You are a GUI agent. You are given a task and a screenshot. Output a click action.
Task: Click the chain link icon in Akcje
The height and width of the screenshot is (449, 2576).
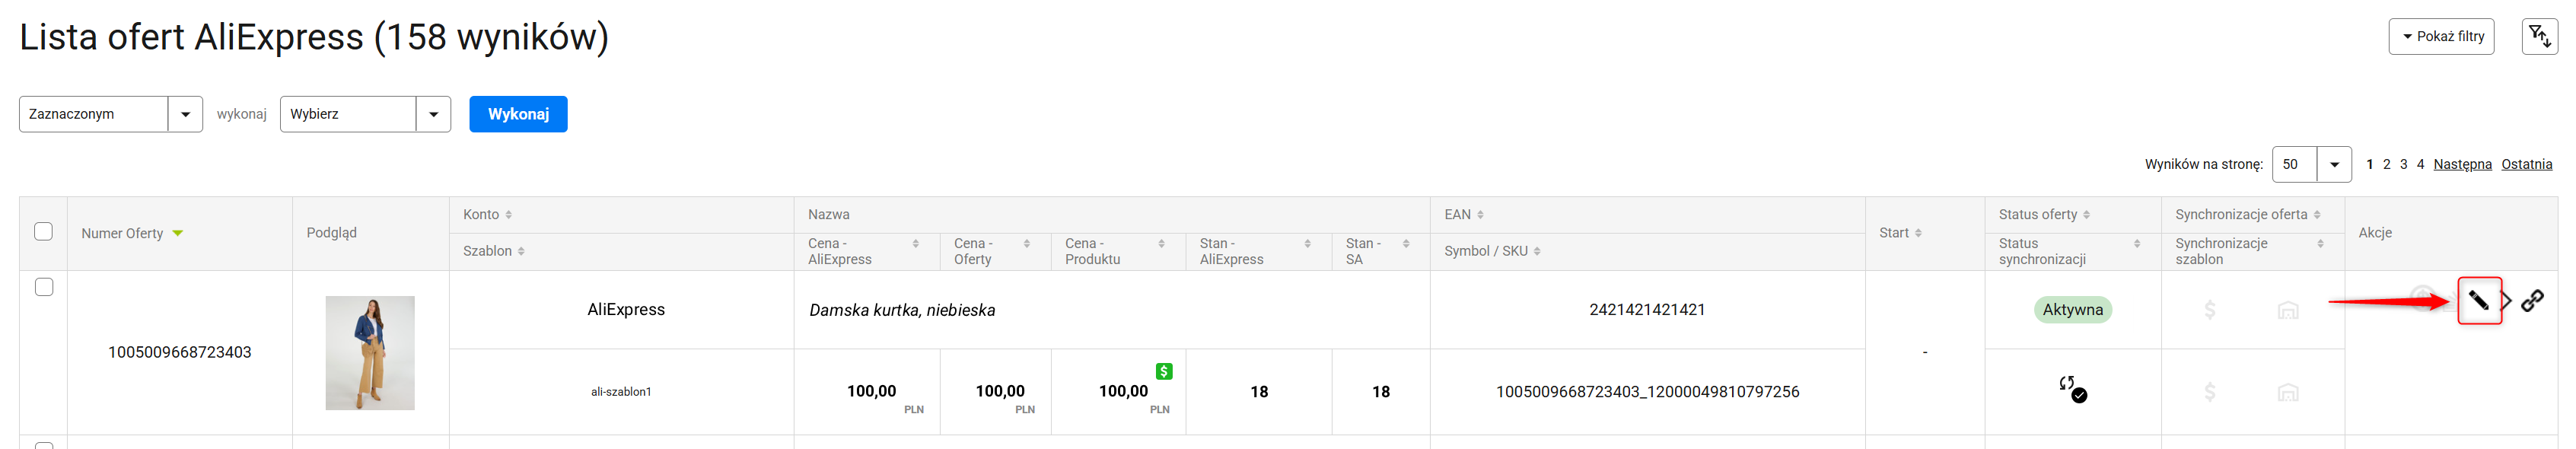[x=2532, y=300]
